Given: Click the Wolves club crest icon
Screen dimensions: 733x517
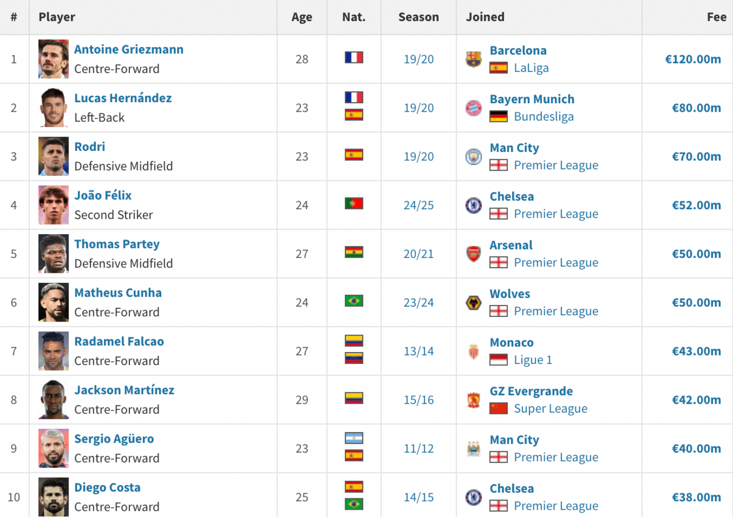Looking at the screenshot, I should (x=473, y=303).
